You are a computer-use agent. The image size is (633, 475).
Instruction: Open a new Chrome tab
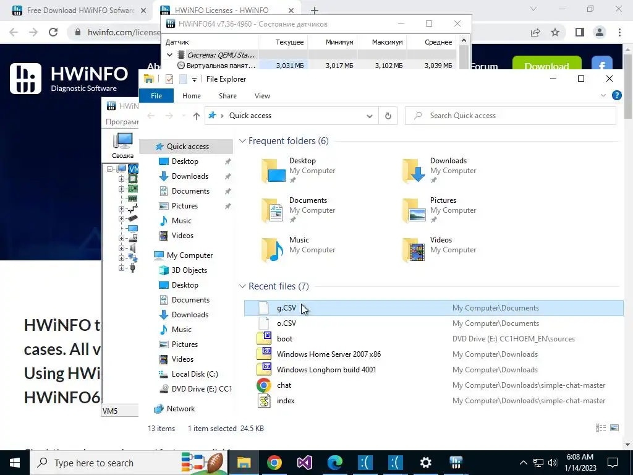click(315, 11)
